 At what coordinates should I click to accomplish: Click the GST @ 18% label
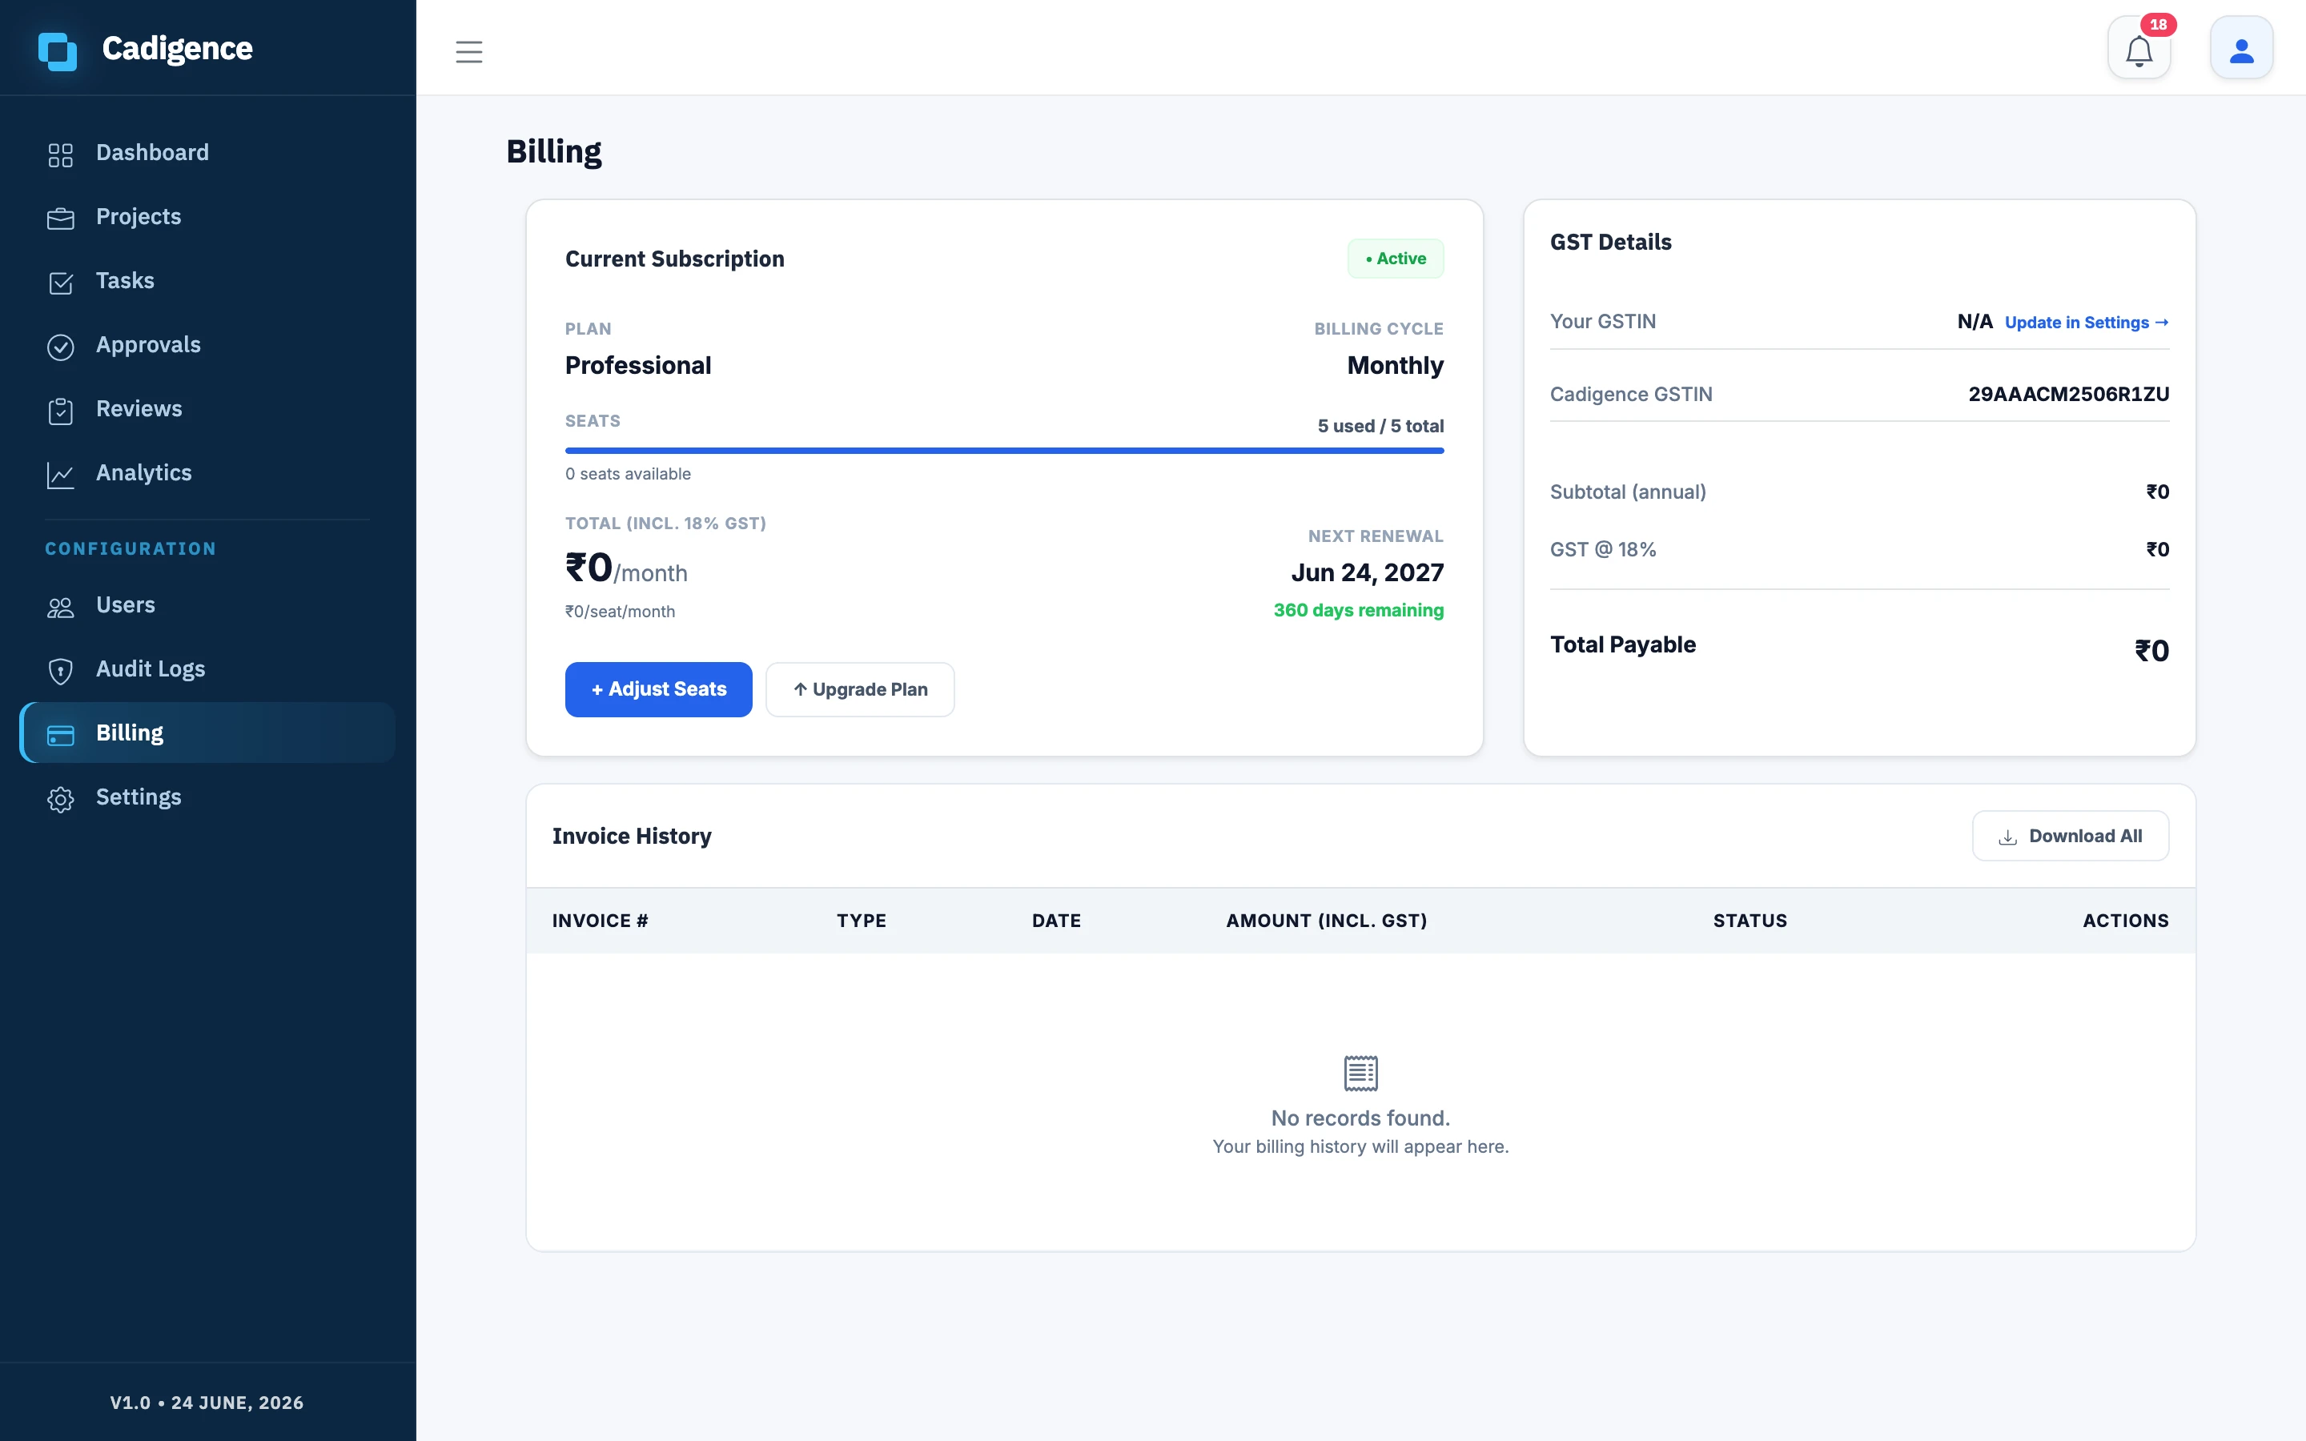point(1603,549)
